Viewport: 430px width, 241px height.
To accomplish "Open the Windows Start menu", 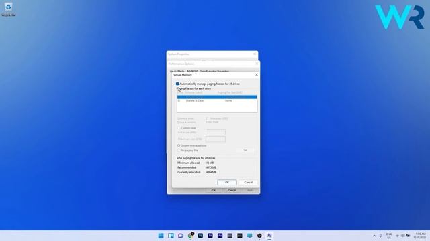I will 161,236.
